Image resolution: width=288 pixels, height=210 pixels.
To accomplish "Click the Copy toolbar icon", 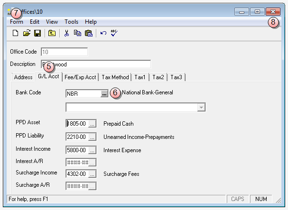I will click(x=77, y=33).
